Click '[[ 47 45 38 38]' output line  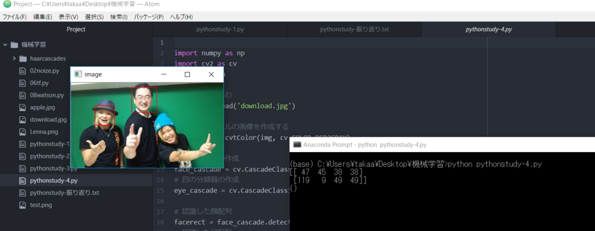click(326, 172)
